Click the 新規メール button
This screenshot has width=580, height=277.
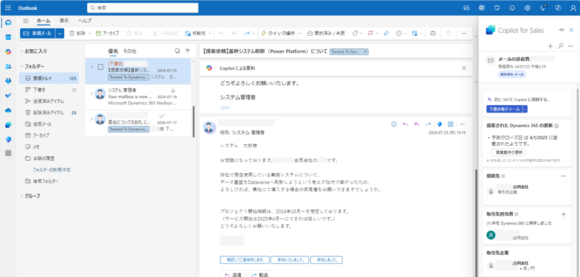[38, 33]
